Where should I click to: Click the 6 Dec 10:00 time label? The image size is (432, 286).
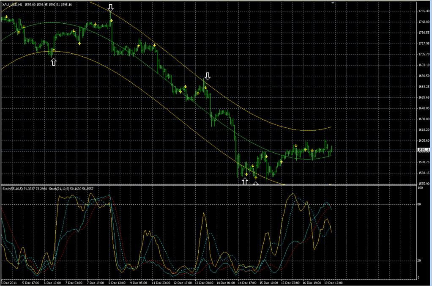click(52, 283)
